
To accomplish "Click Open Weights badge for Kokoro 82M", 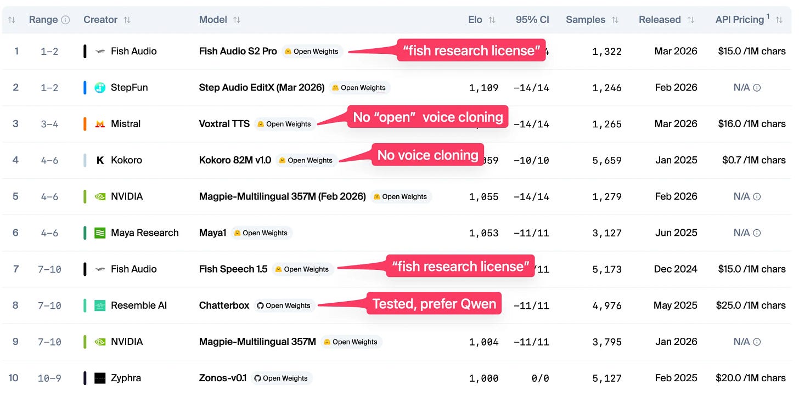I will point(306,160).
